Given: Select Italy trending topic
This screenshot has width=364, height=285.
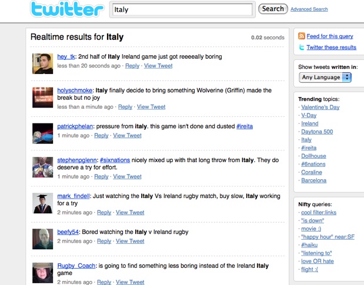Looking at the screenshot, I should (x=306, y=140).
